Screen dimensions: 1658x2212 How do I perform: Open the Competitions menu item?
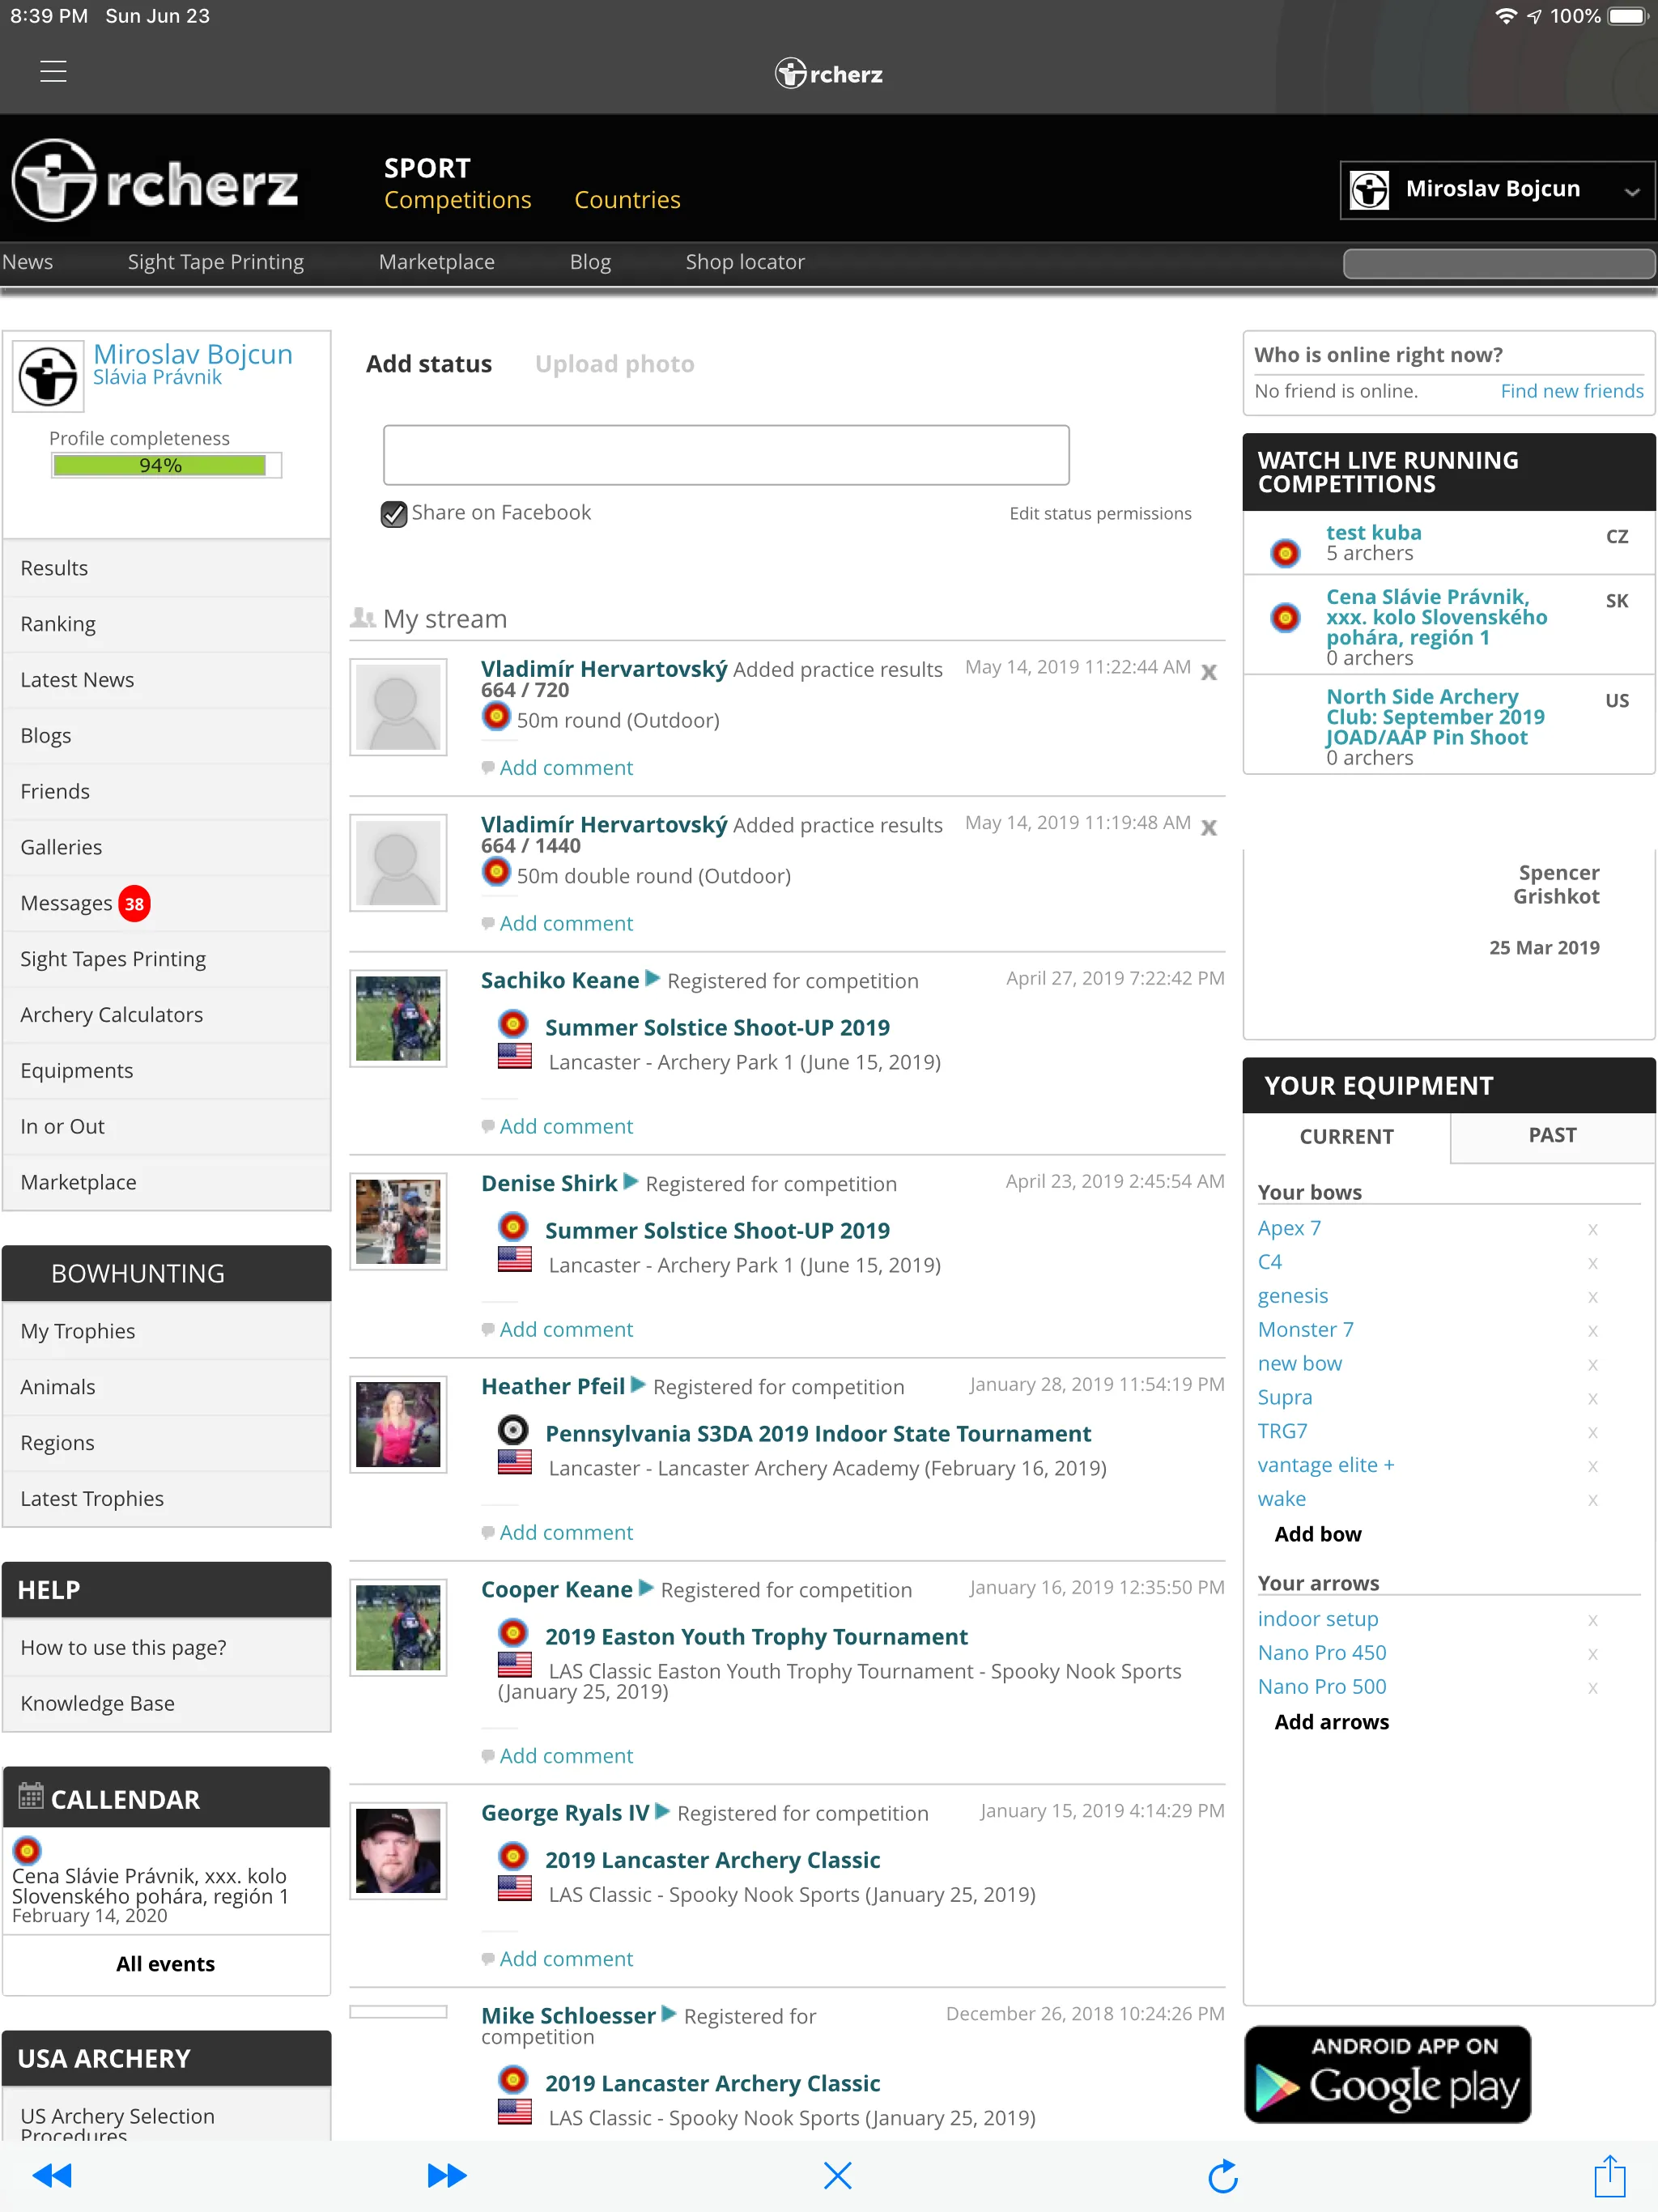pyautogui.click(x=457, y=199)
